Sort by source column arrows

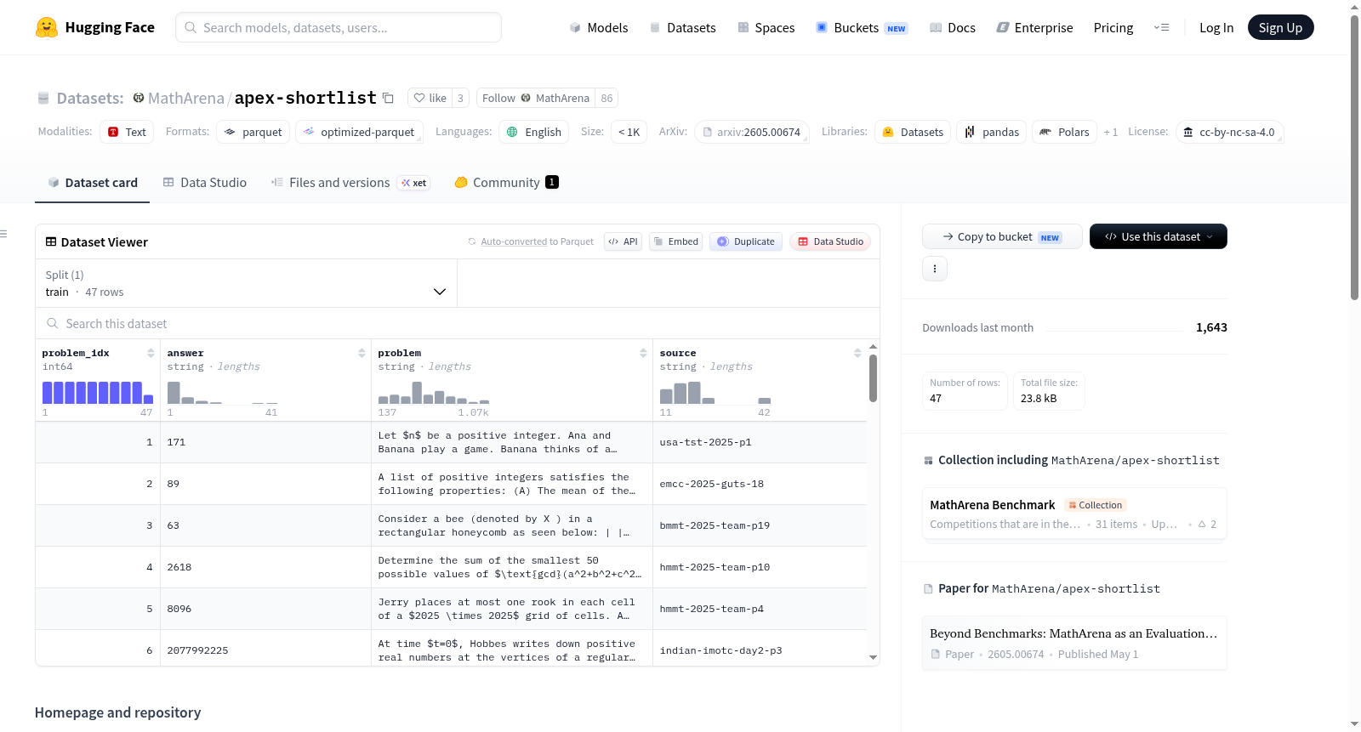(x=857, y=353)
